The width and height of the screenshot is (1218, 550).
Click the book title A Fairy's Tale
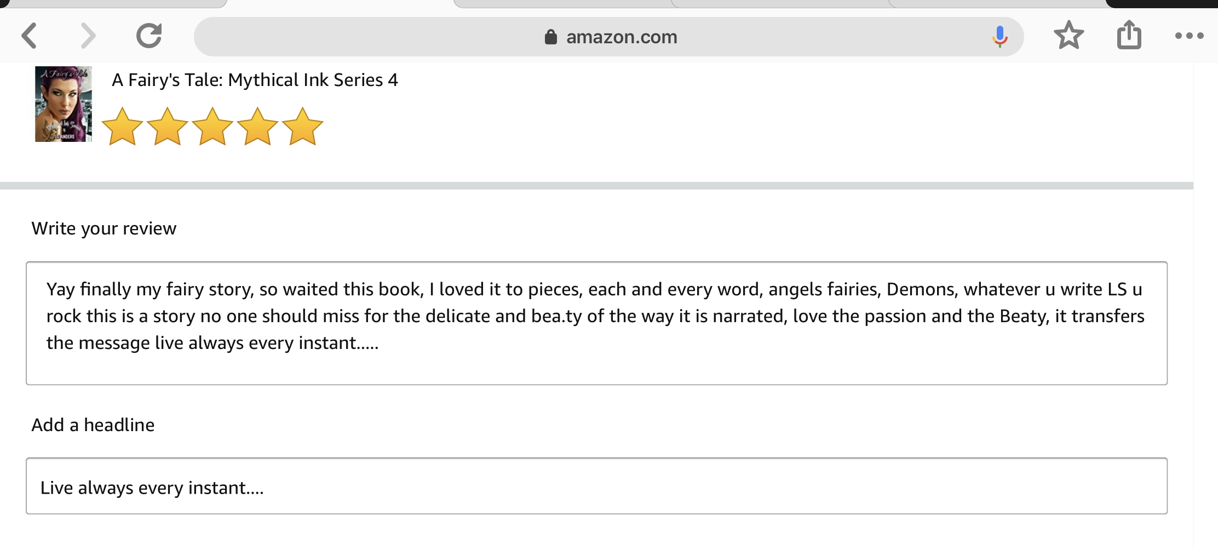click(x=255, y=80)
